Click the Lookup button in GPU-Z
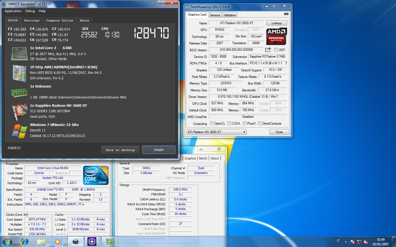396x247 pixels. pos(277,23)
